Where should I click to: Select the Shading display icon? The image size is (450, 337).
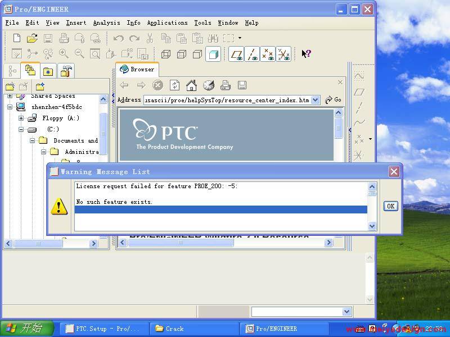click(x=213, y=54)
